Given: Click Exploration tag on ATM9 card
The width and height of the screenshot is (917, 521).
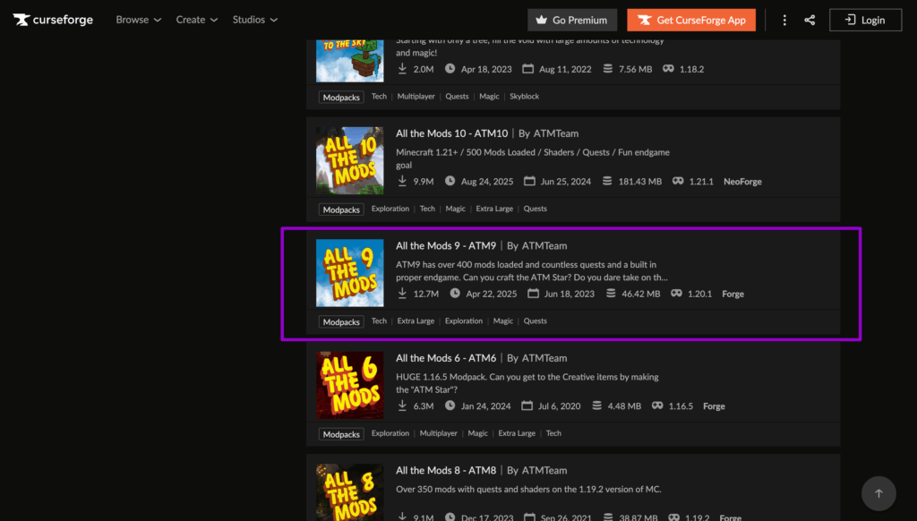Looking at the screenshot, I should tap(464, 321).
